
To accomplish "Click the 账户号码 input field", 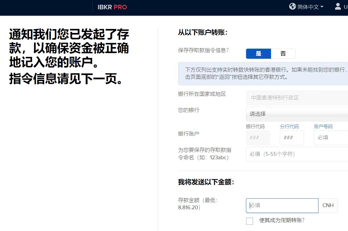I will 331,138.
